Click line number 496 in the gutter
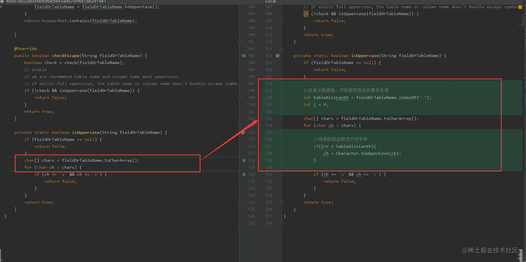Screen dimensions: 526x262 252,7
